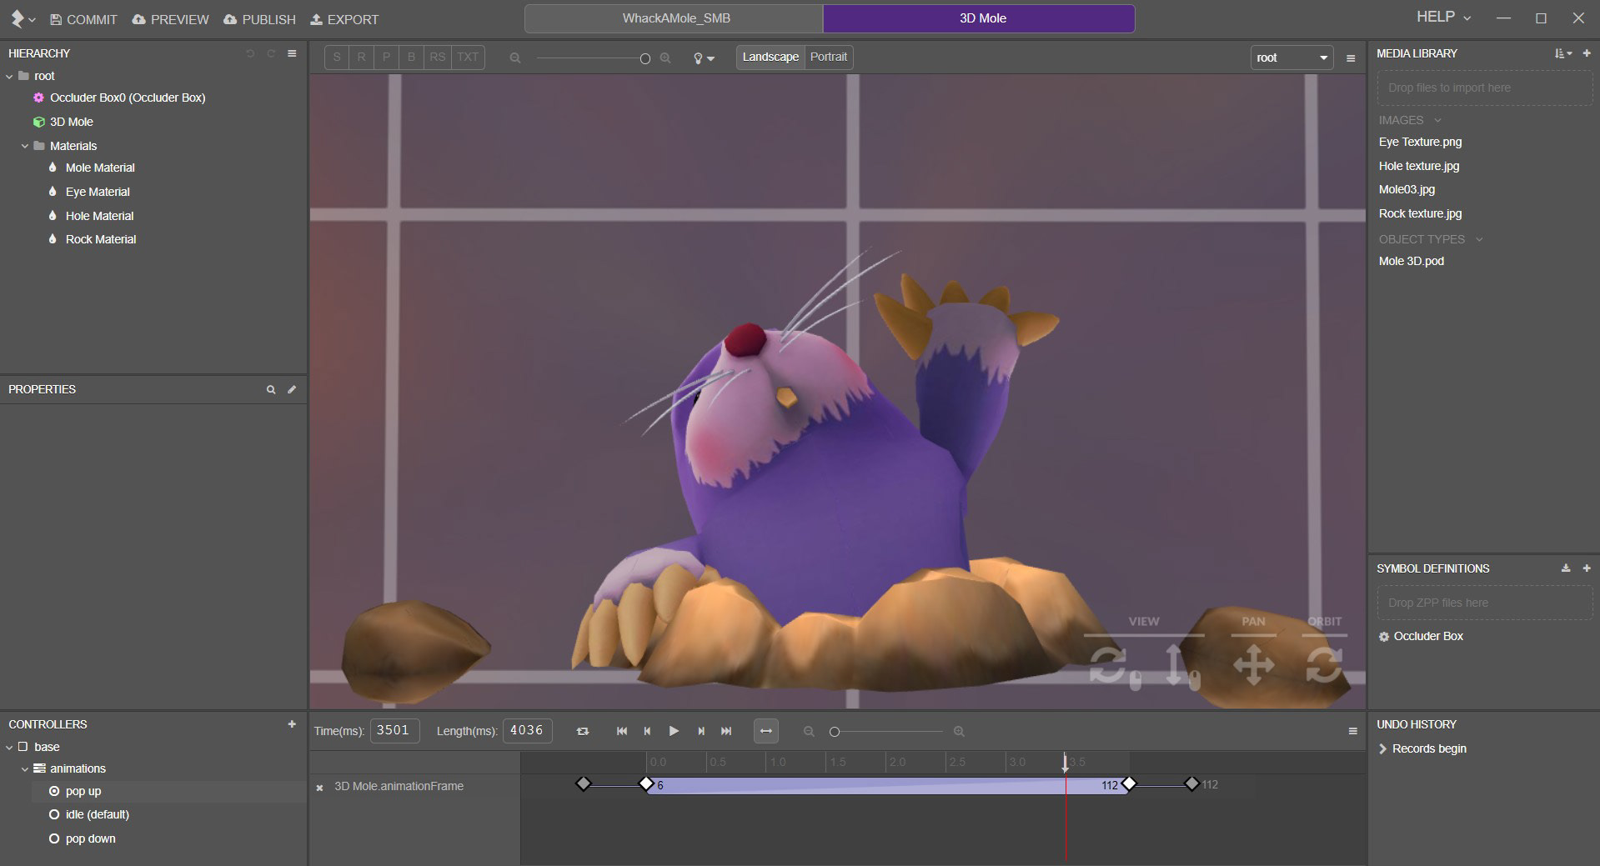Click the Hierarchy undo arrow icon
1600x866 pixels.
click(x=249, y=53)
